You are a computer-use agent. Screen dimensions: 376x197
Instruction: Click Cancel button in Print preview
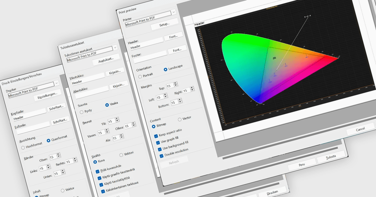[x=360, y=129]
